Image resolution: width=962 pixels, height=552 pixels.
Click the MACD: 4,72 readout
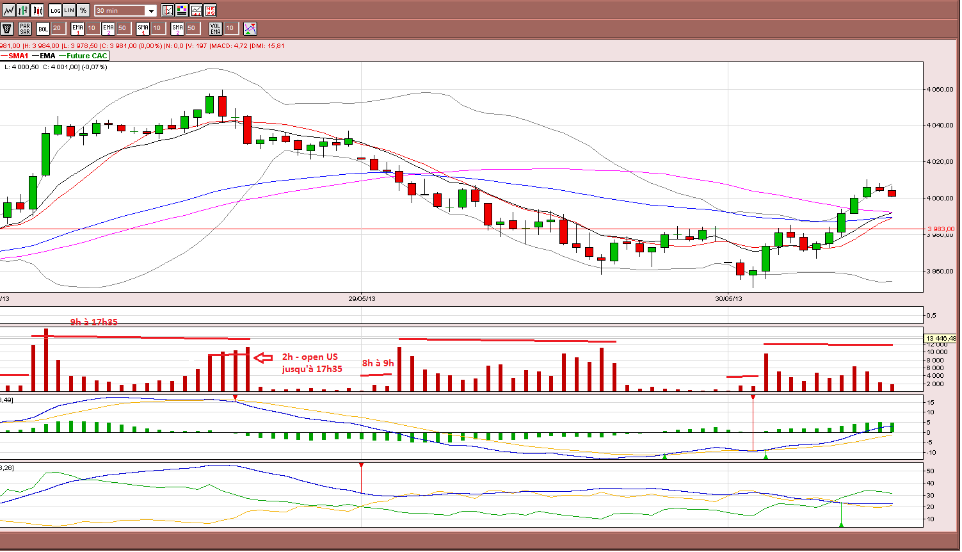(230, 46)
